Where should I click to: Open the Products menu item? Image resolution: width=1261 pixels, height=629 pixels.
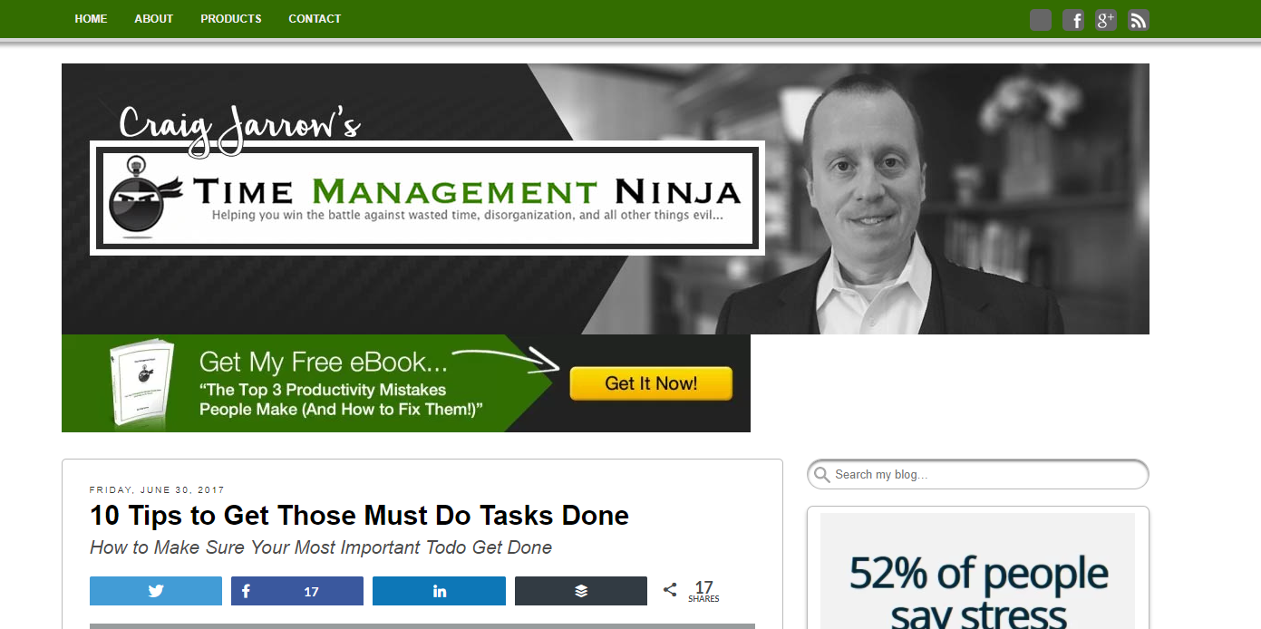point(231,19)
